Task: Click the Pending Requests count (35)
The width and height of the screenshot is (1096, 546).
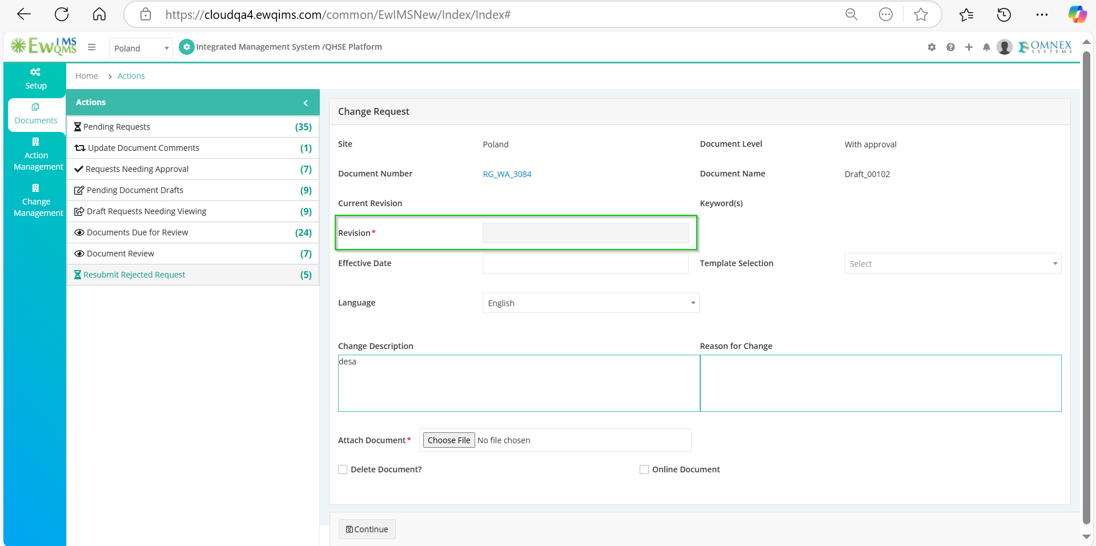Action: [303, 127]
